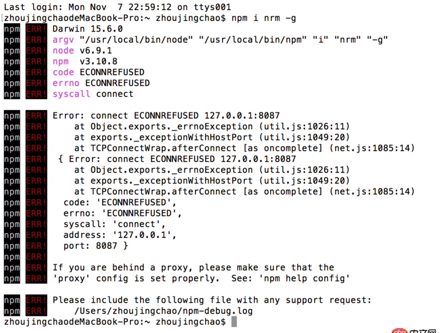Click the cursor block at the last prompt

tap(234, 321)
